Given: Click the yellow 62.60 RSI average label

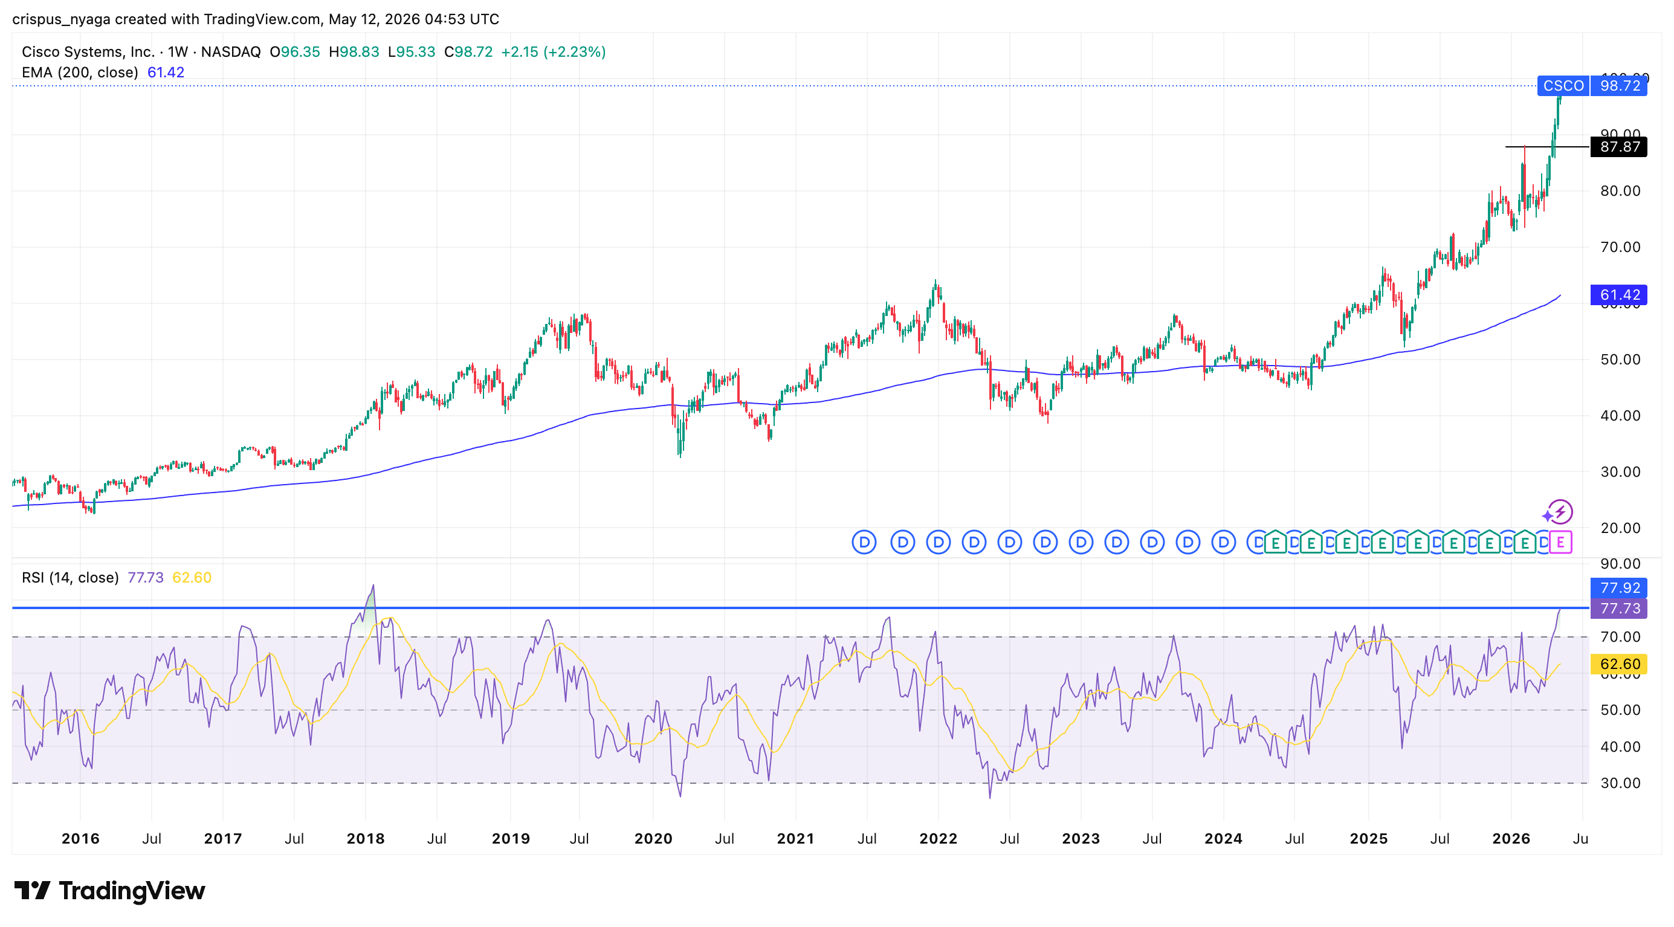Looking at the screenshot, I should click(x=1619, y=664).
